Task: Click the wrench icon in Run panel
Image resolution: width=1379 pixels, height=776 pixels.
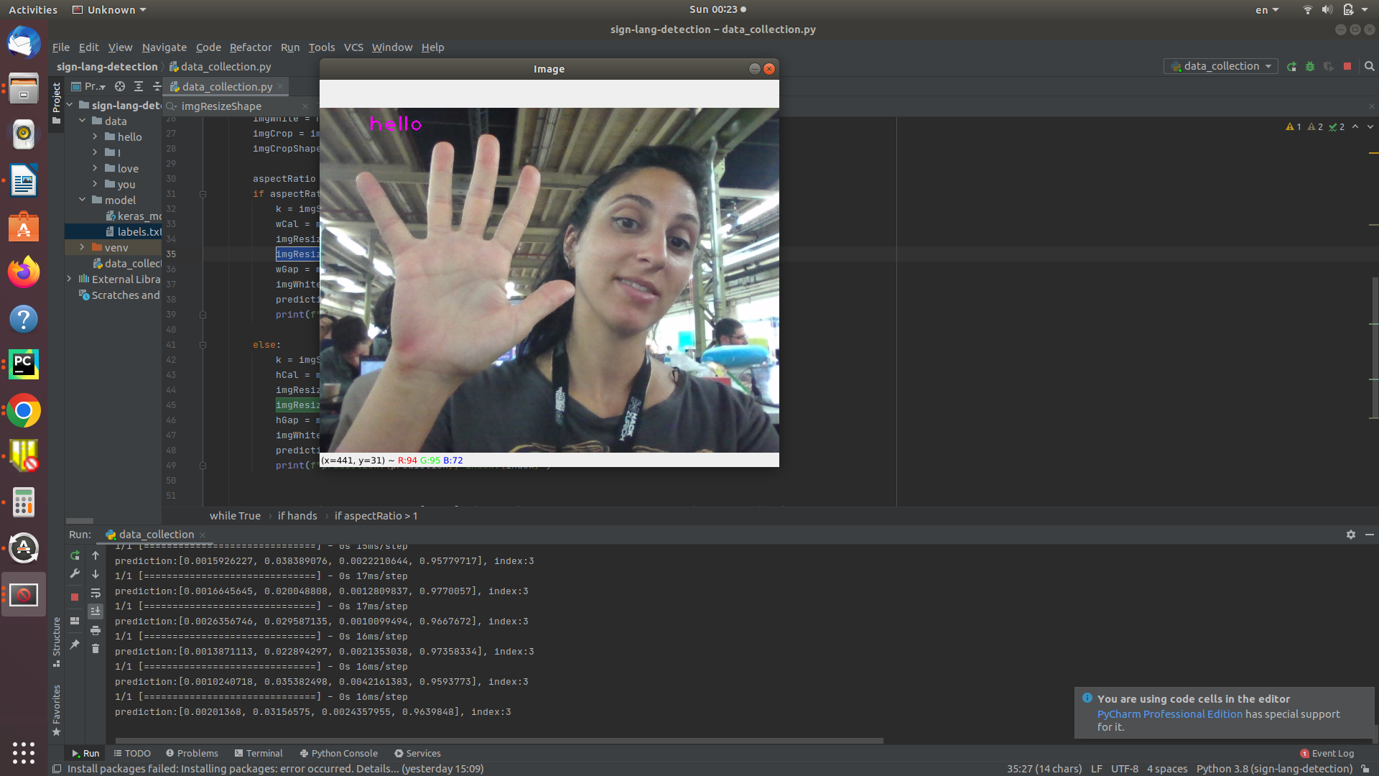Action: click(75, 573)
